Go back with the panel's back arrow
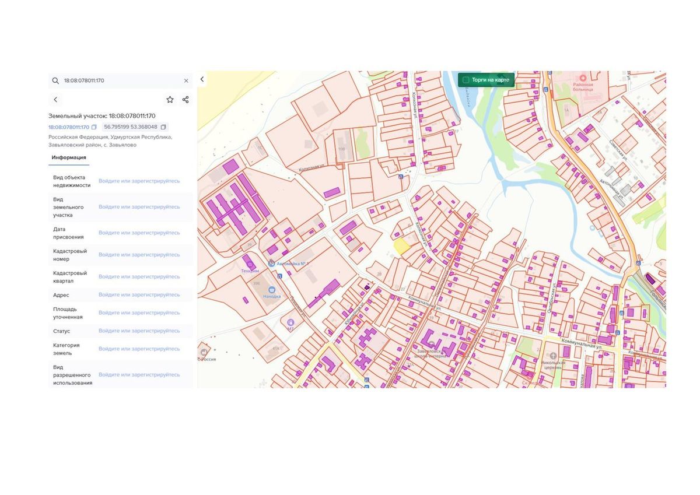The width and height of the screenshot is (700, 495). tap(55, 100)
